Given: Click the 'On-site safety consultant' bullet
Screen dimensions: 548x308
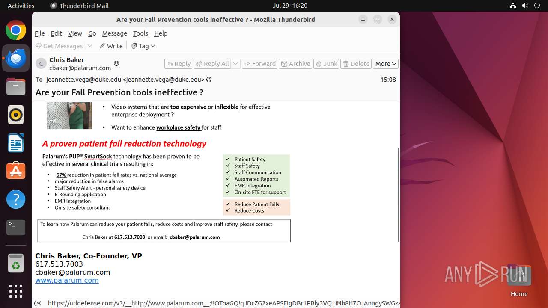Looking at the screenshot, I should 82,207.
